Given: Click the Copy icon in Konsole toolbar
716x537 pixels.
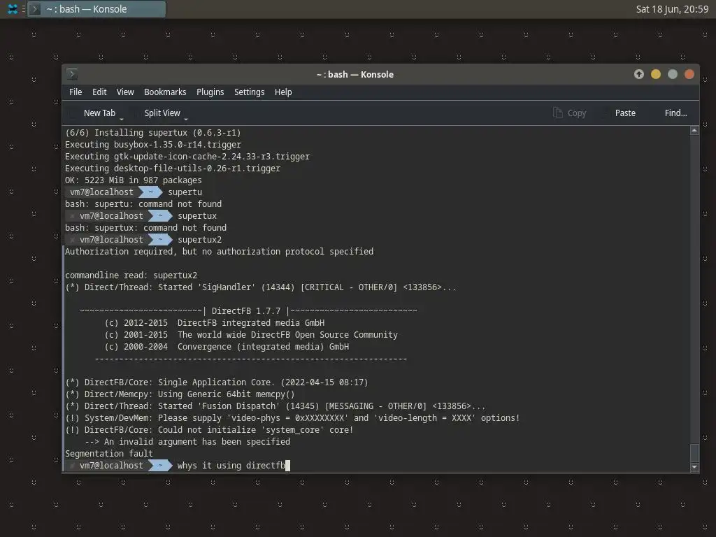Looking at the screenshot, I should coord(557,113).
